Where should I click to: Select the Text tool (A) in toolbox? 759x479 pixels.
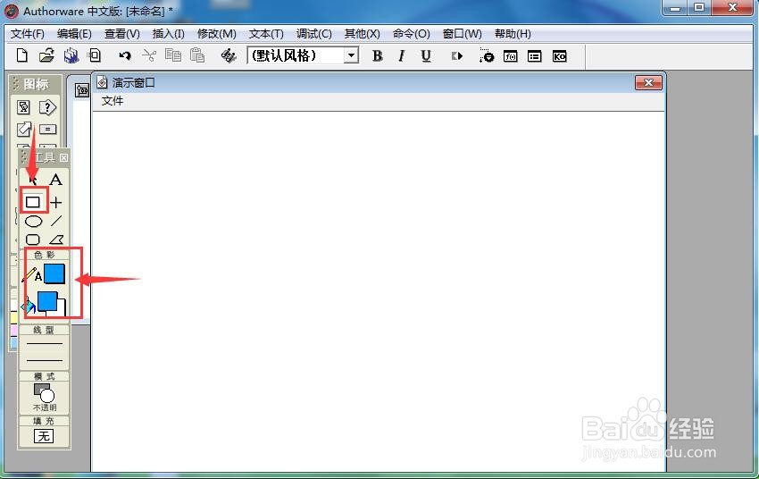(x=56, y=180)
